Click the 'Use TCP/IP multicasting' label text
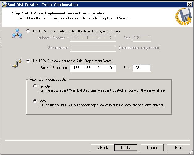Viewport: 194px width, 155px height. tap(76, 31)
